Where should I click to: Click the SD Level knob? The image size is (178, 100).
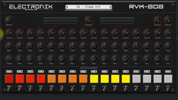20,32
